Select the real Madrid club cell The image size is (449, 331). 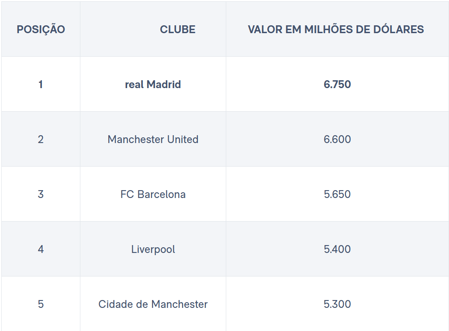click(x=153, y=84)
